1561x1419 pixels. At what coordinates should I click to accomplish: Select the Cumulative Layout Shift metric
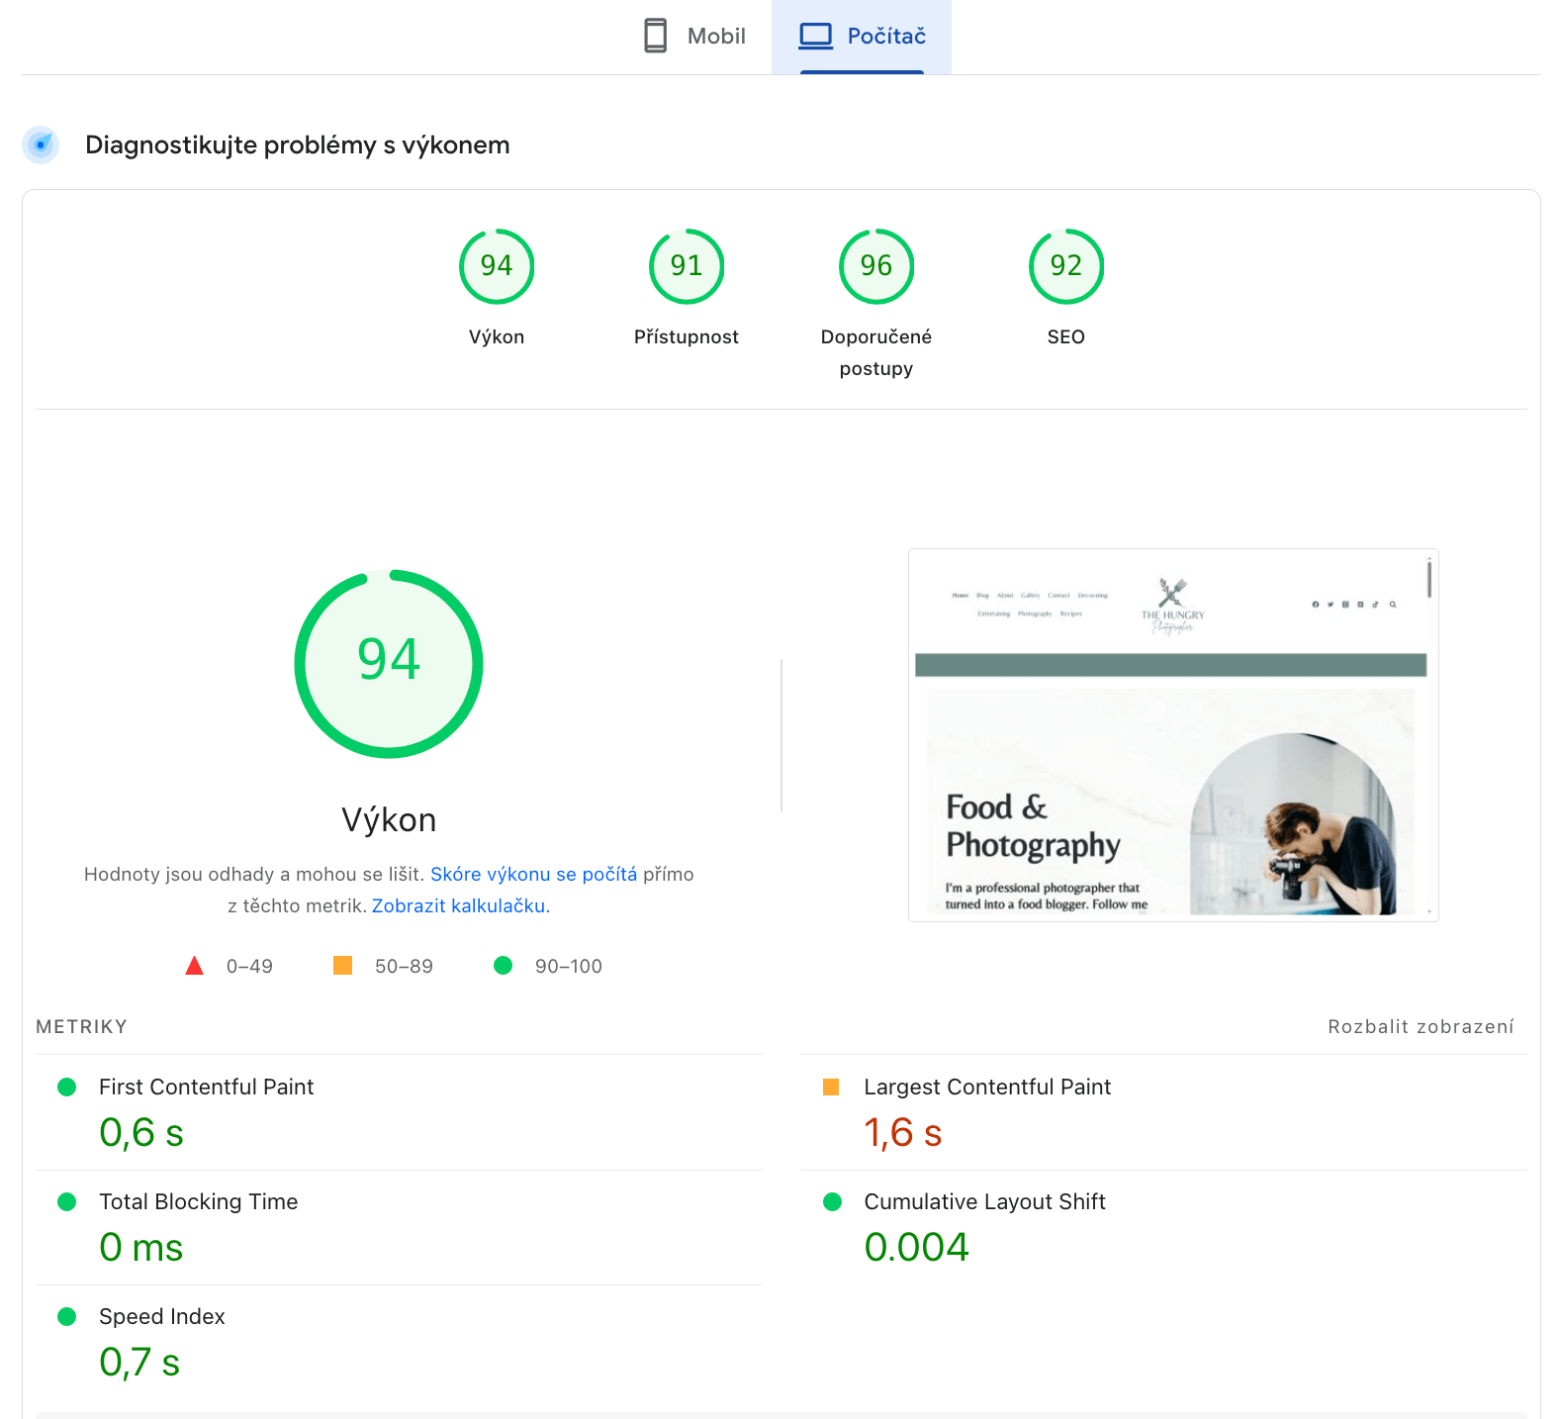coord(984,1201)
